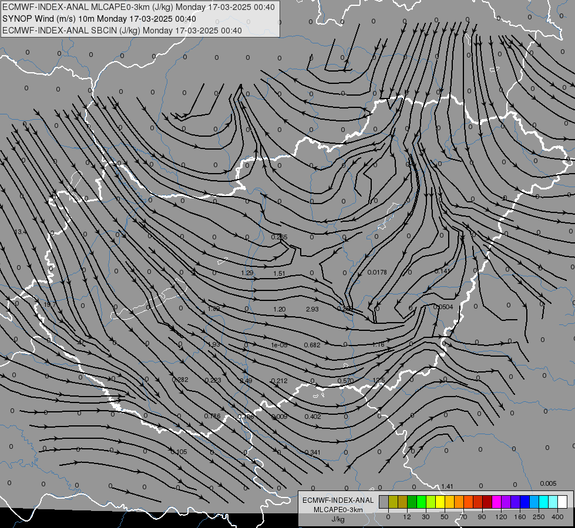Viewport: 575px width, 528px height.
Task: Click the MLCAPE0-3km legend title
Action: 338,510
